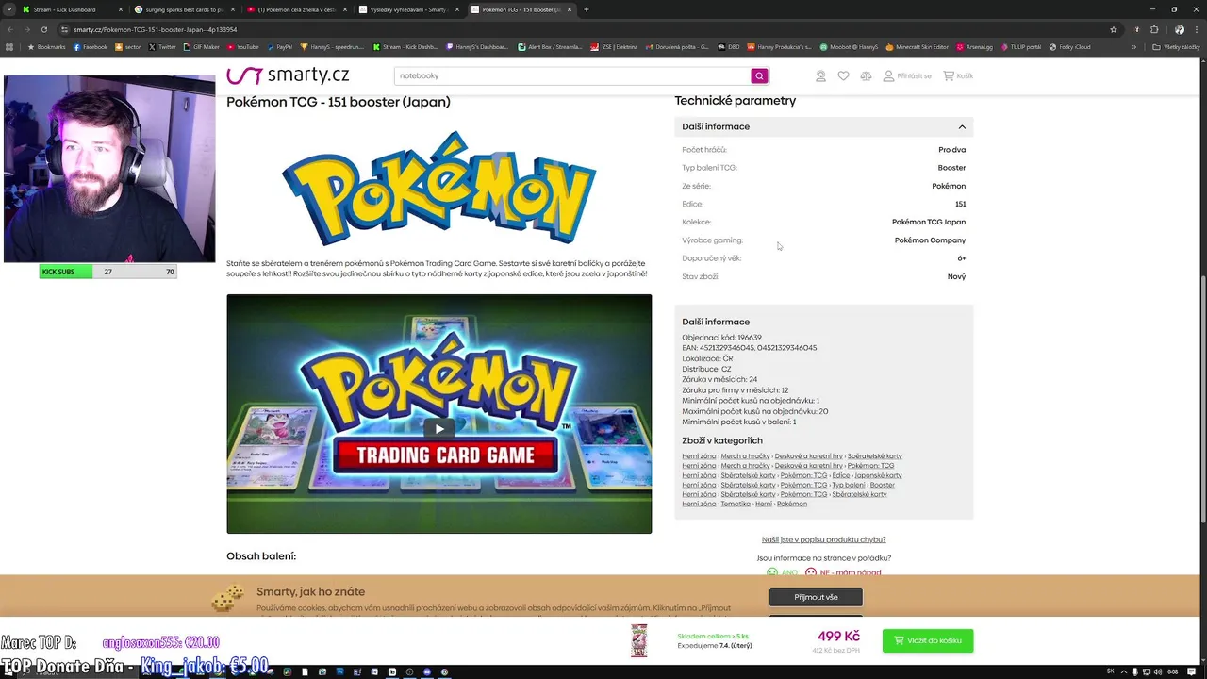Click the 499 Kč price
The image size is (1207, 679).
[x=838, y=637]
